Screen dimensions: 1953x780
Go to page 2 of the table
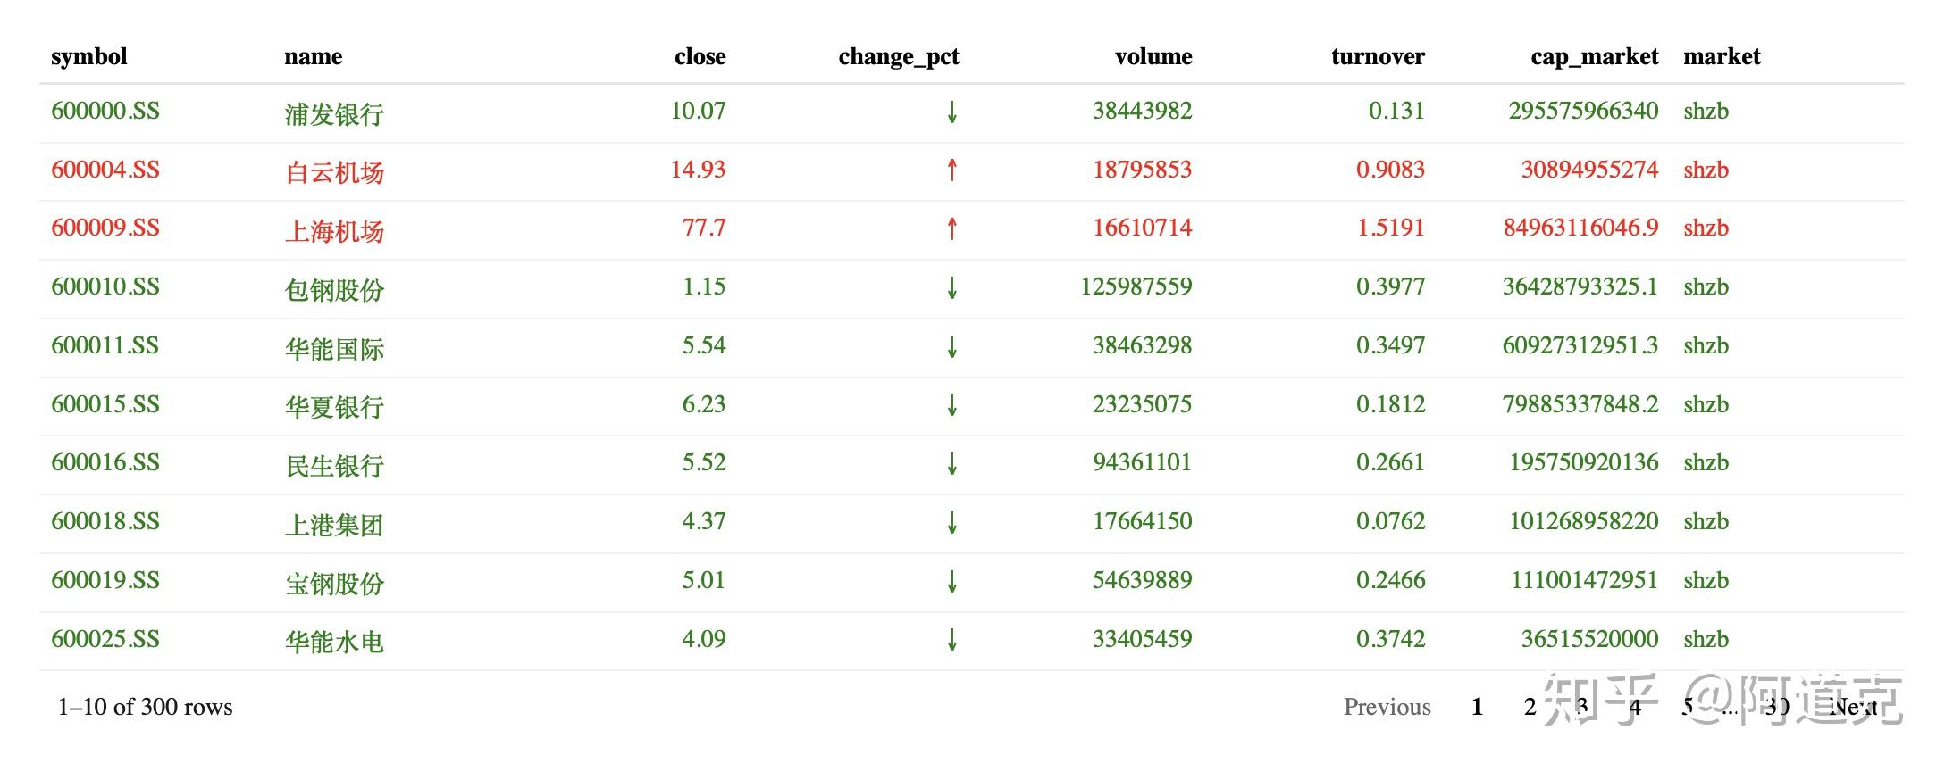click(1530, 707)
